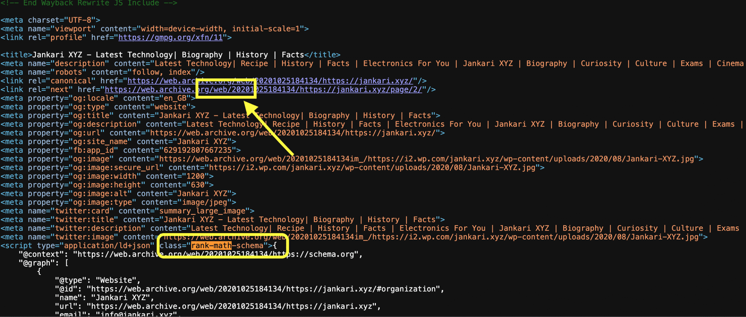Click the canonical link href URL
Viewport: 746px width, 317px height.
pos(270,81)
